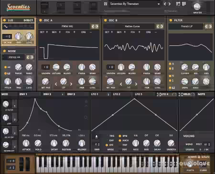Click the envelope ATTACK knob
215x174 pixels.
(26, 143)
